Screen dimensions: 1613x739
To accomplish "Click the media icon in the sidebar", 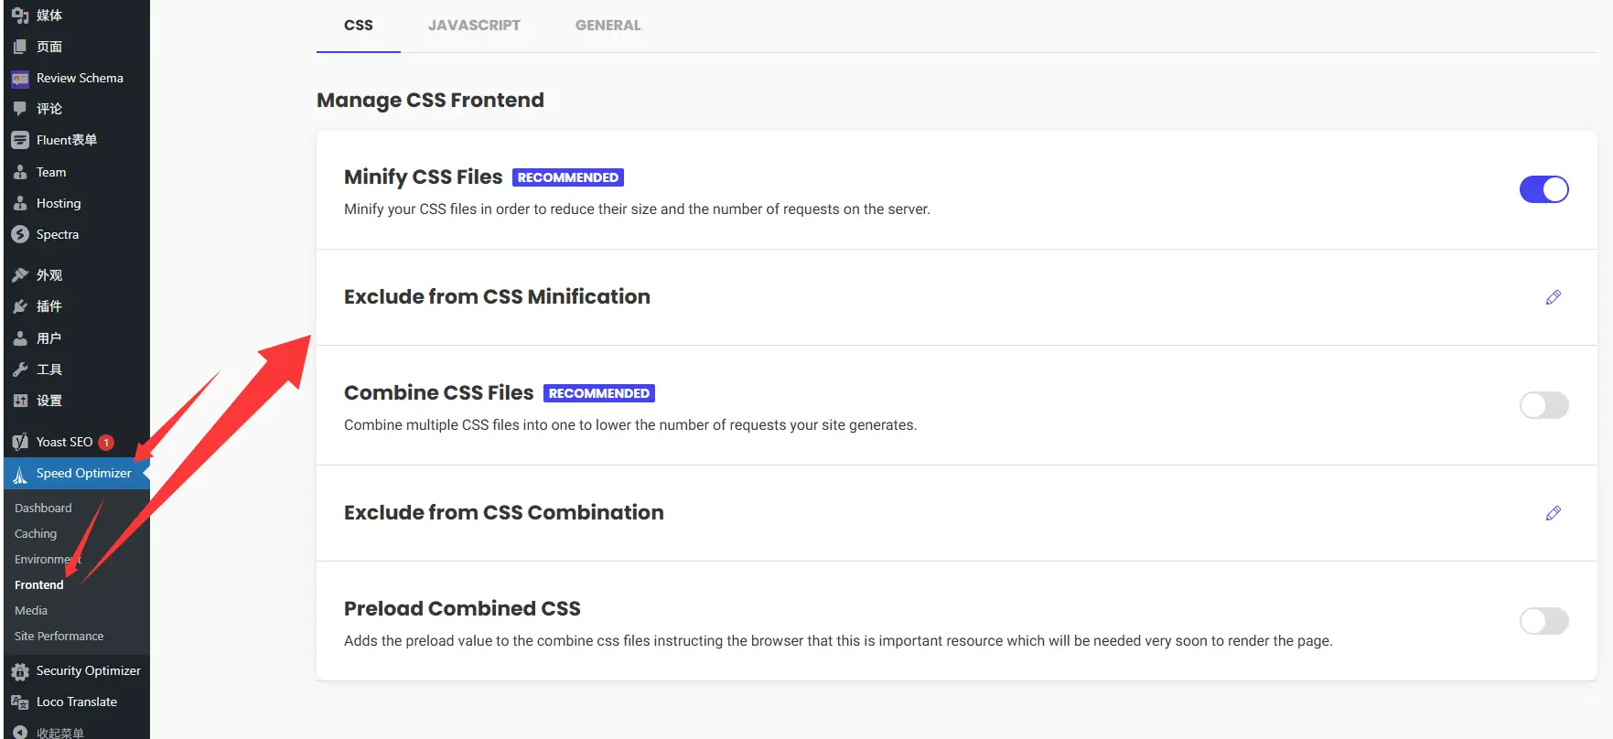I will (20, 16).
